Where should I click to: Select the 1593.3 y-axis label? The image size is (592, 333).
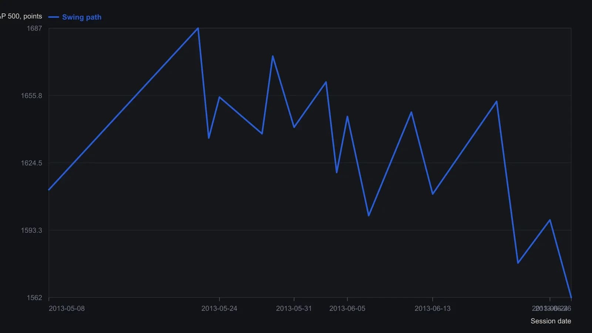click(31, 230)
